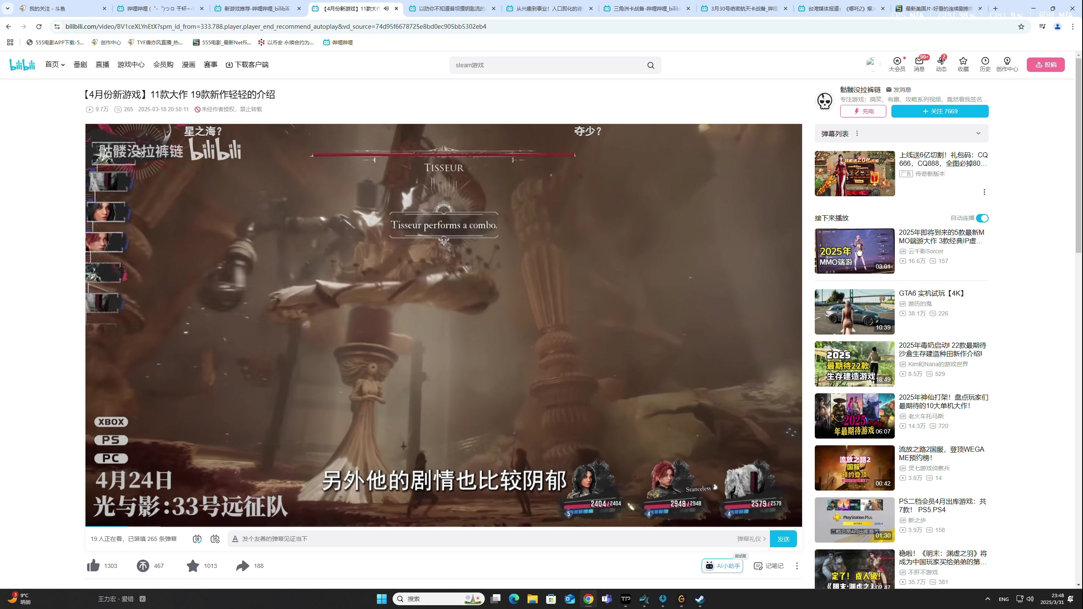The image size is (1083, 609).
Task: Open the AI小助手 assistant
Action: click(x=722, y=566)
